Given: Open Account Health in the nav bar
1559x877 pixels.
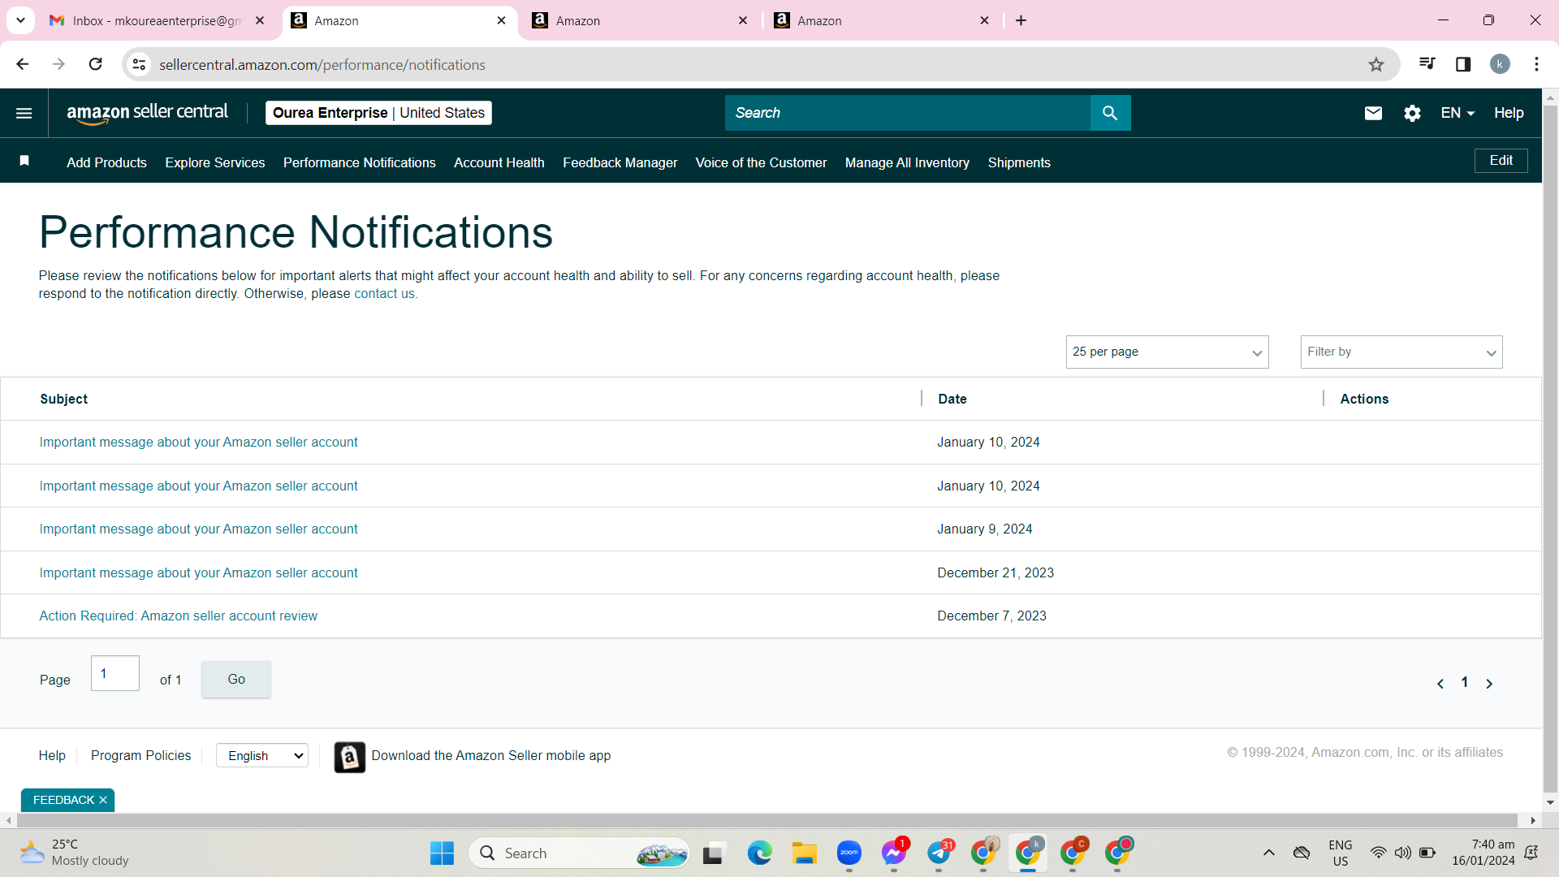Looking at the screenshot, I should (x=499, y=162).
